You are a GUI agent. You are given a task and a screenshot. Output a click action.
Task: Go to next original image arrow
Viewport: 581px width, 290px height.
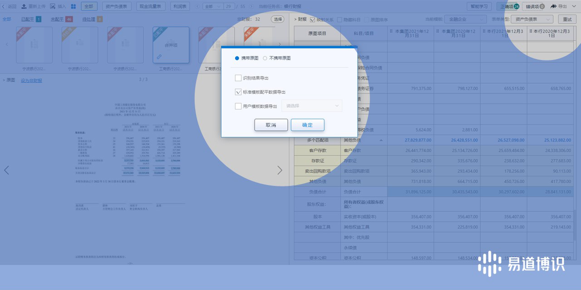pyautogui.click(x=280, y=170)
